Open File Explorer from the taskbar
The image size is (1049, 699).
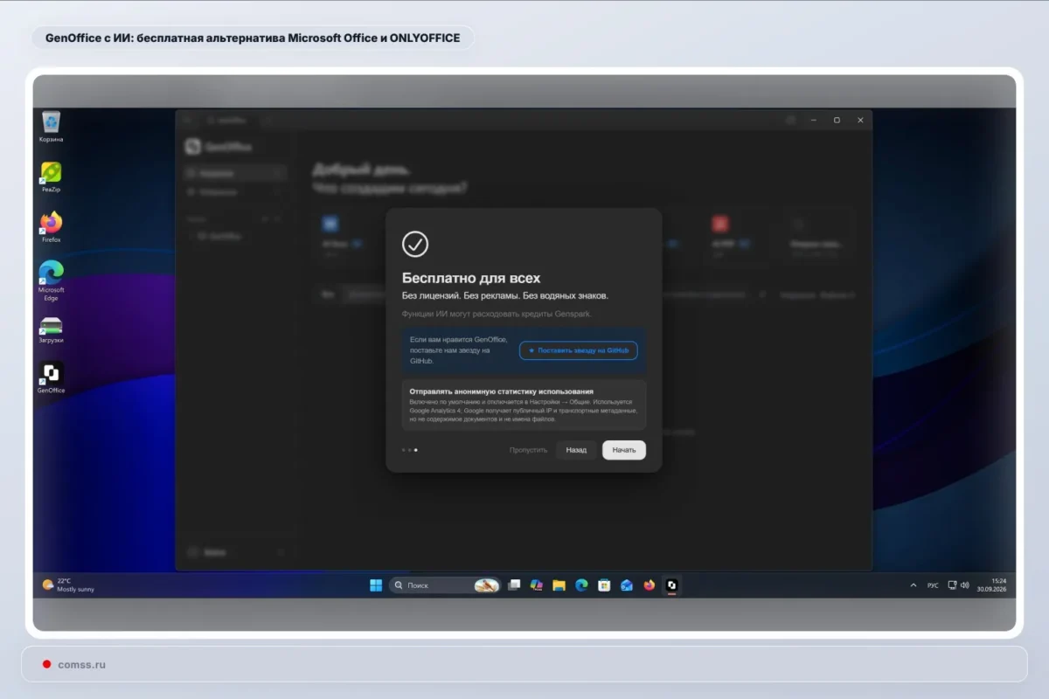(x=559, y=585)
